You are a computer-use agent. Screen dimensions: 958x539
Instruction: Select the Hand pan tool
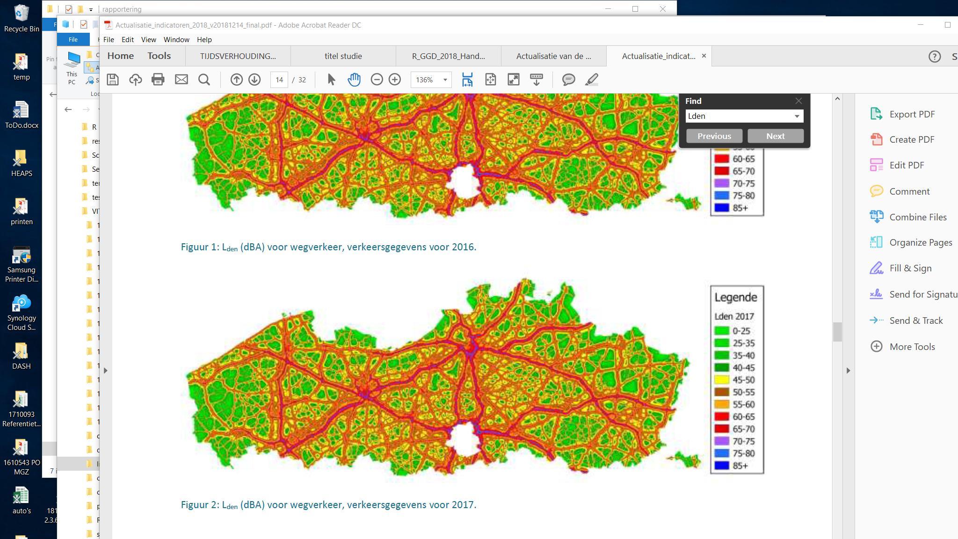pyautogui.click(x=354, y=80)
